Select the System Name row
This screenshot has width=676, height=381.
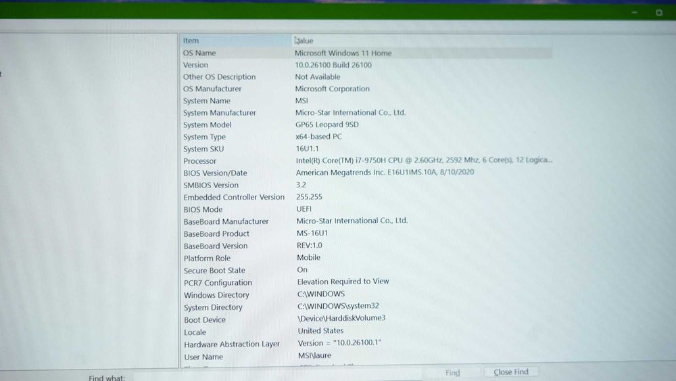(206, 101)
